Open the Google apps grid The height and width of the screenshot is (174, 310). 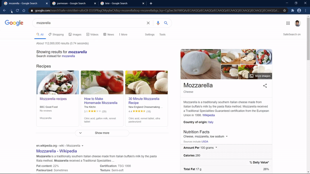(288, 23)
